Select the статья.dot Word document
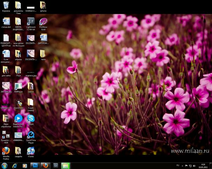Viewport: 212px width, 169px height. click(x=6, y=21)
